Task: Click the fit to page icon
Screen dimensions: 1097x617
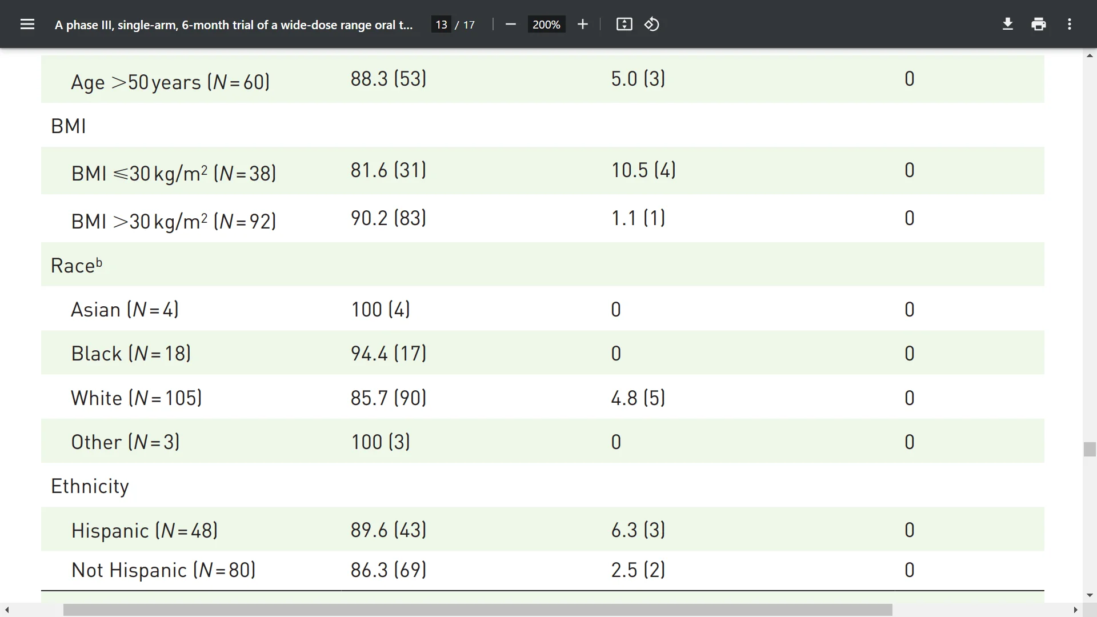Action: [x=624, y=24]
